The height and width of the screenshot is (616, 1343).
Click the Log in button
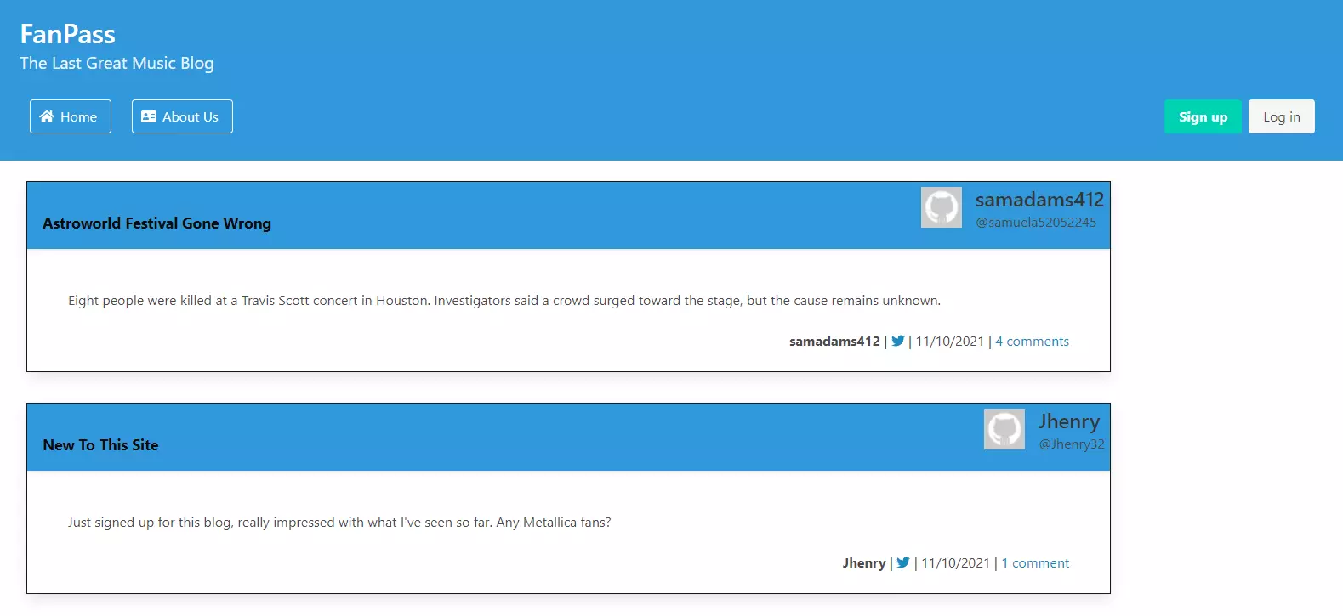point(1281,116)
